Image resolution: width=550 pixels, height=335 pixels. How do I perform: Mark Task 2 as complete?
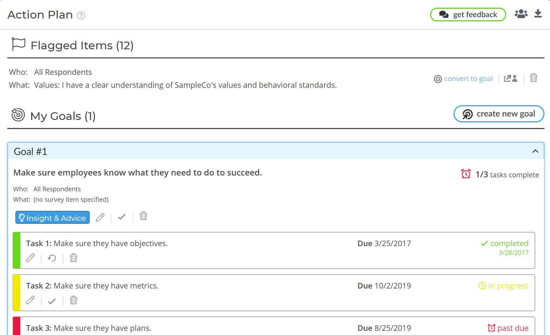pos(52,301)
